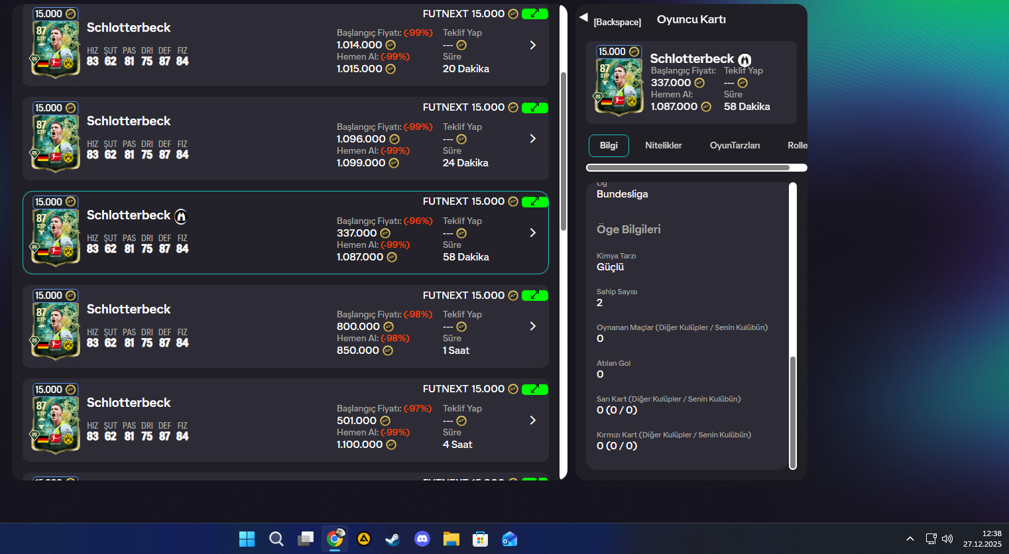This screenshot has width=1009, height=554.
Task: Click the 1.096.000 starting price
Action: (361, 139)
